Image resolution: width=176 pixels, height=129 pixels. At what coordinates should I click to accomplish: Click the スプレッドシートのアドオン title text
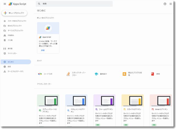[50, 111]
